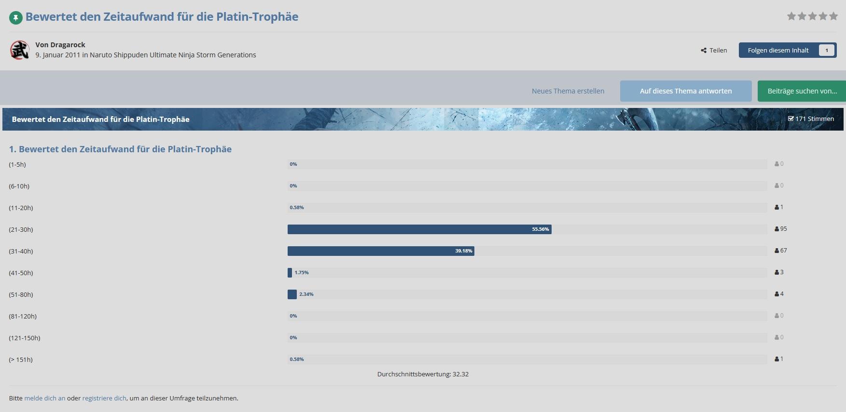Click the first rating star
Screen dimensions: 846x412
point(791,16)
